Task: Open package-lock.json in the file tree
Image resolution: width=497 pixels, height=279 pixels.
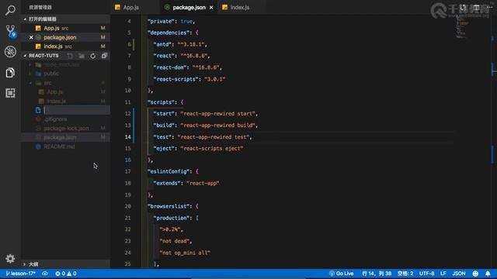Action: pyautogui.click(x=66, y=129)
